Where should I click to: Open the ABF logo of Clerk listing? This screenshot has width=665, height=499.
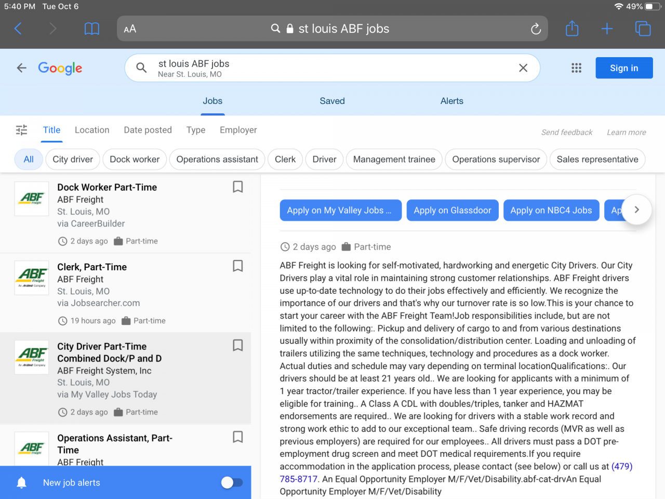click(32, 278)
